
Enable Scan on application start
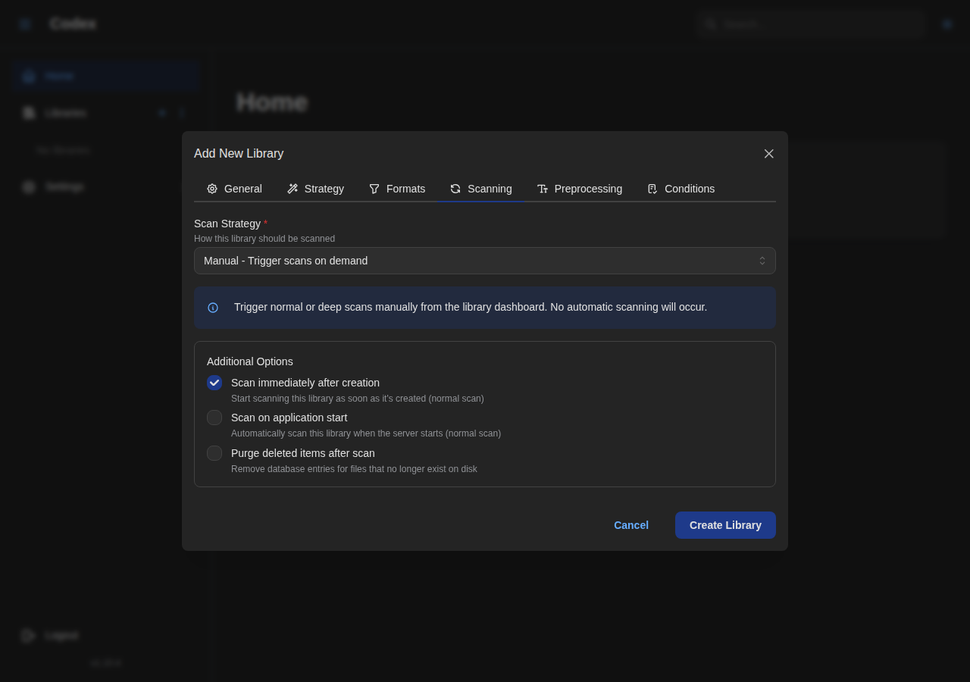[214, 418]
